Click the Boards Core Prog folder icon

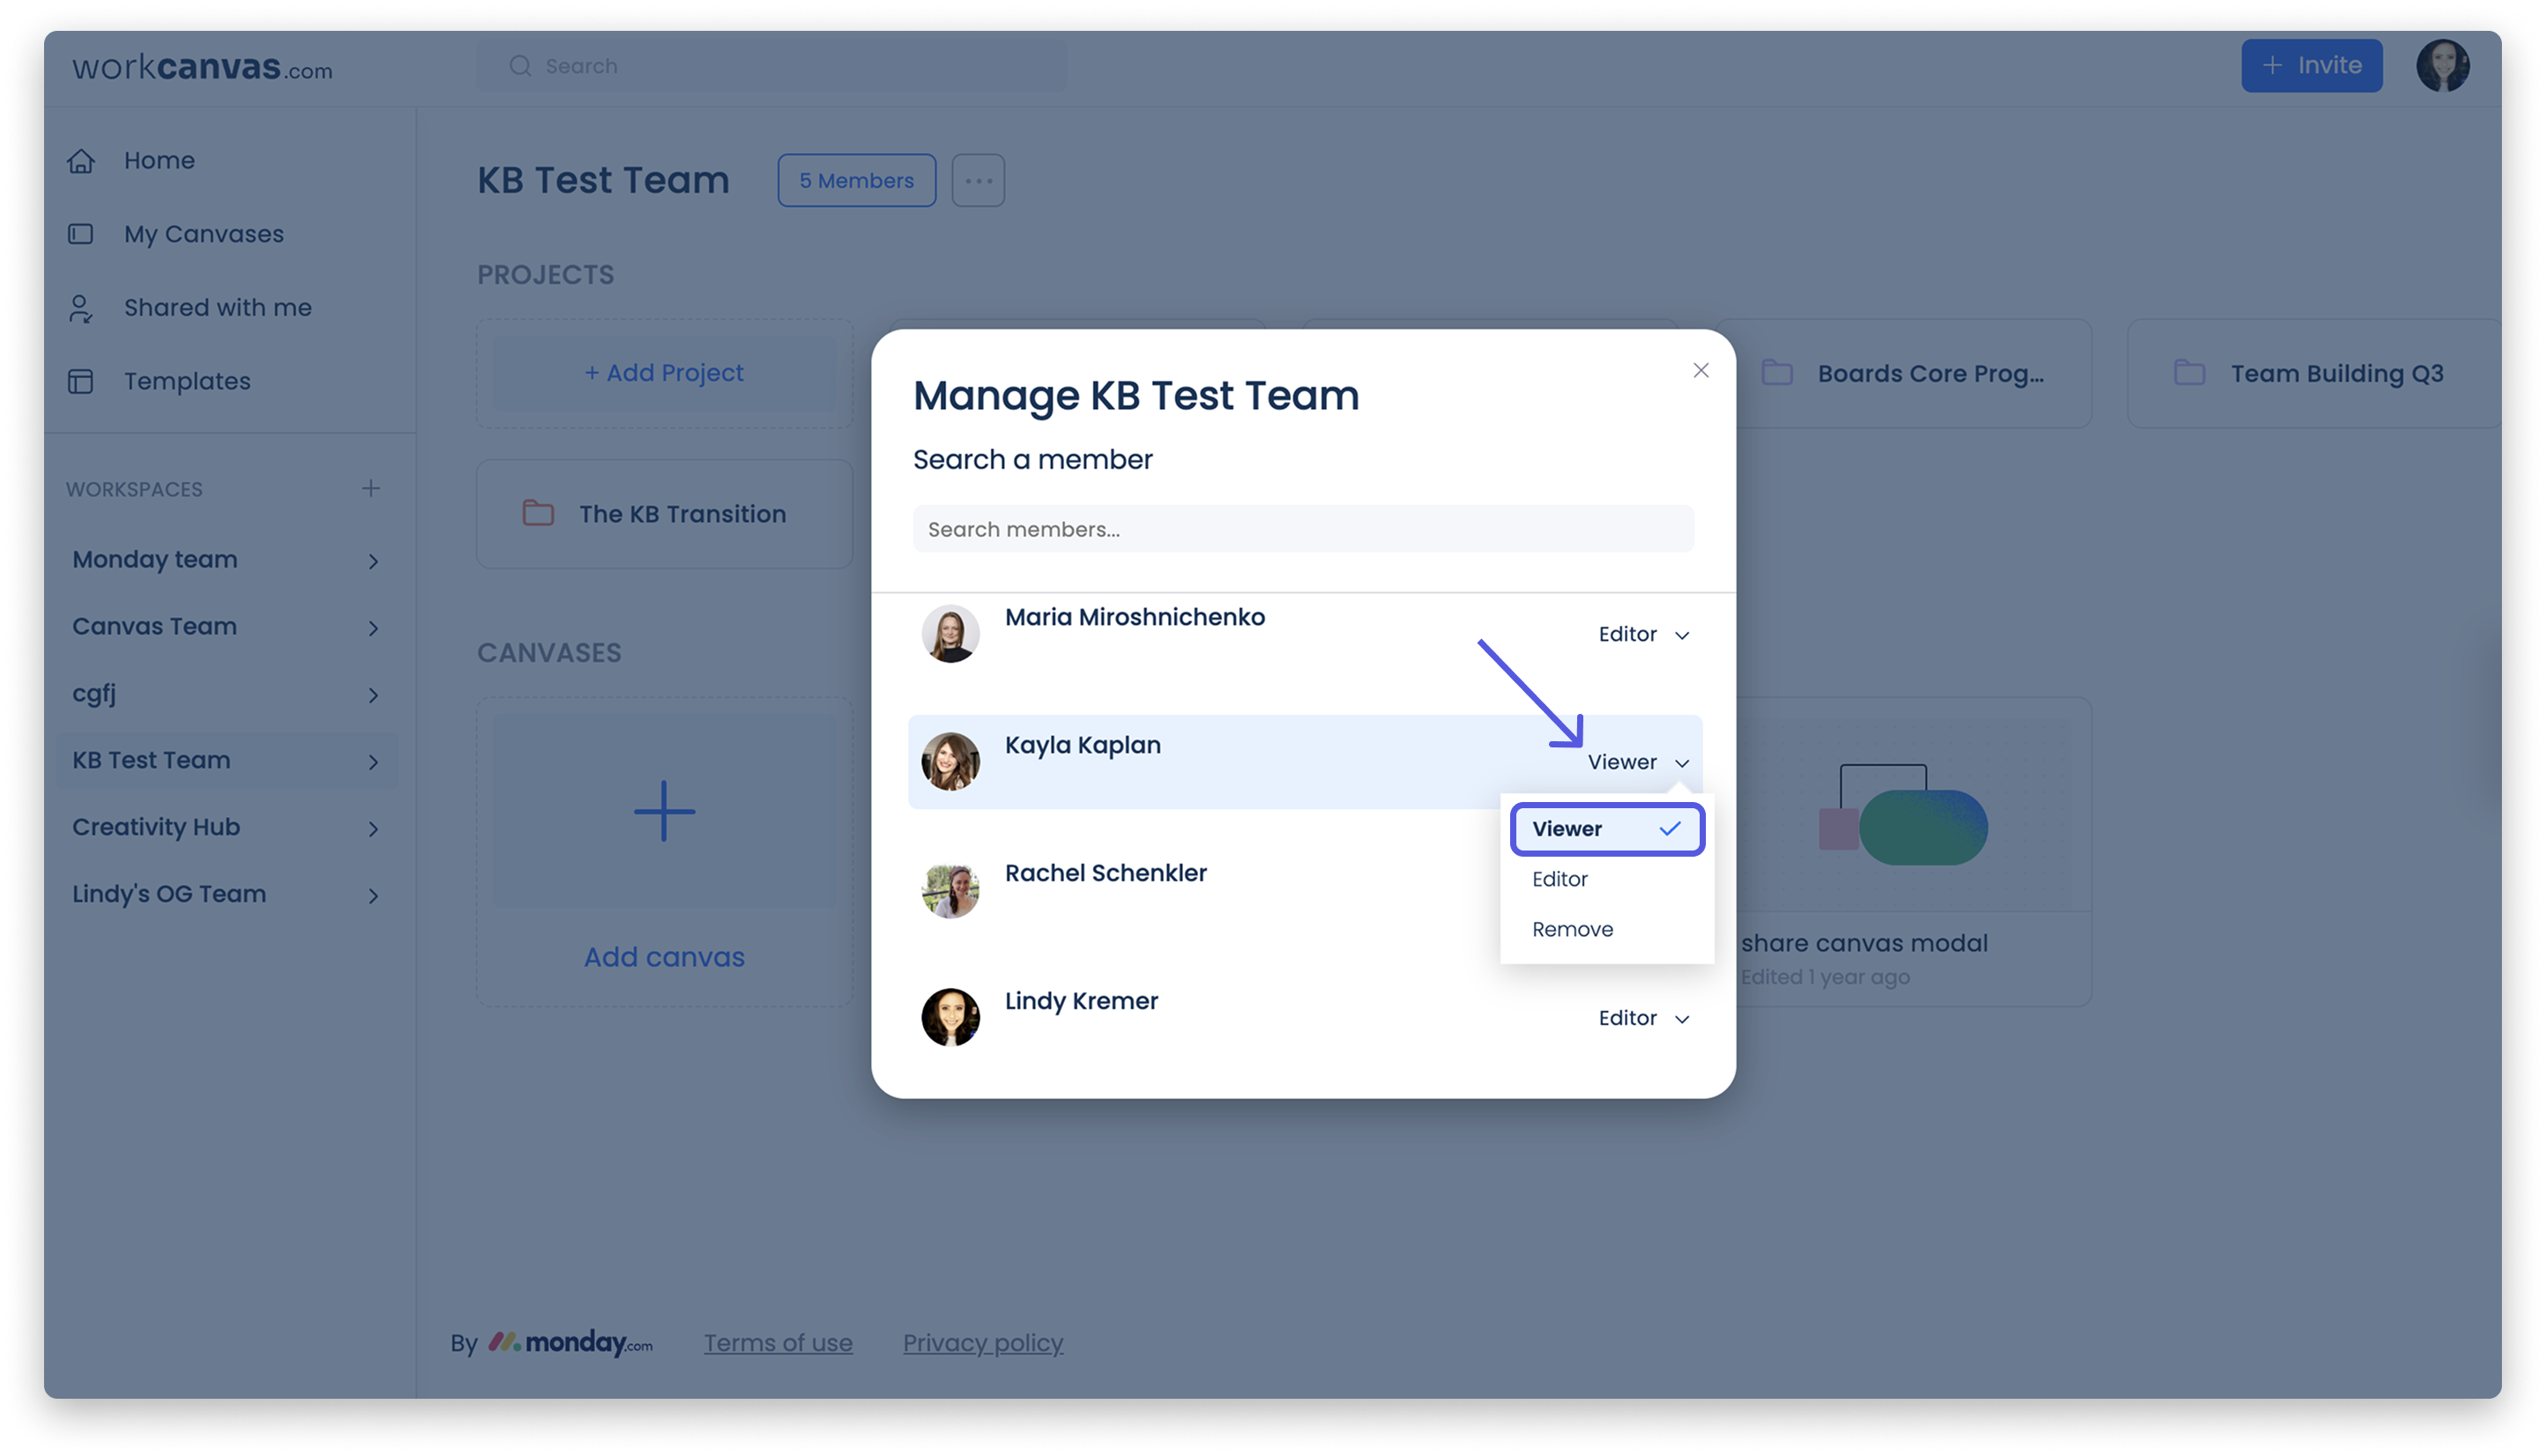tap(1776, 372)
